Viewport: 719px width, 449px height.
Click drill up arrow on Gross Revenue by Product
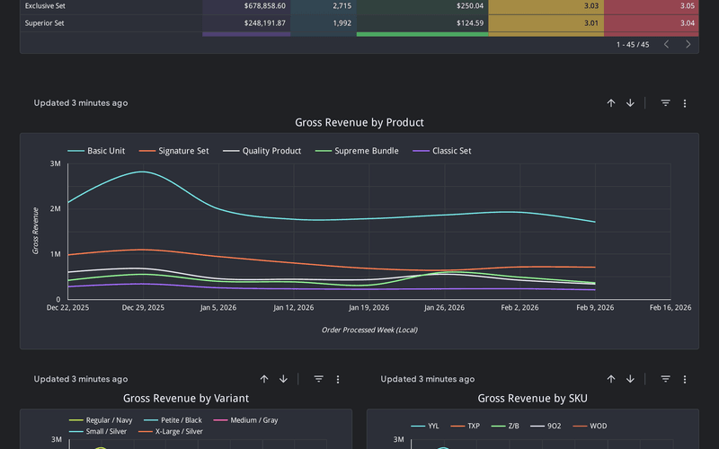[x=611, y=103]
